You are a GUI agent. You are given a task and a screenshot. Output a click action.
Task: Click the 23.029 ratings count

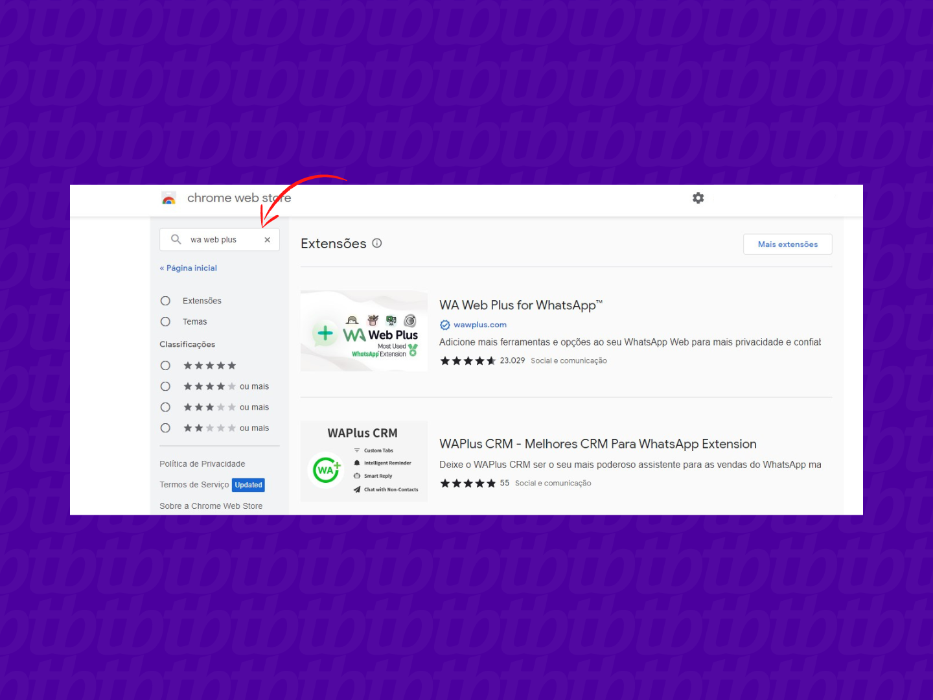[513, 360]
